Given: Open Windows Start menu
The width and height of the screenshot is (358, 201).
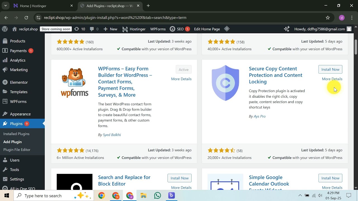Looking at the screenshot, I should (7, 195).
